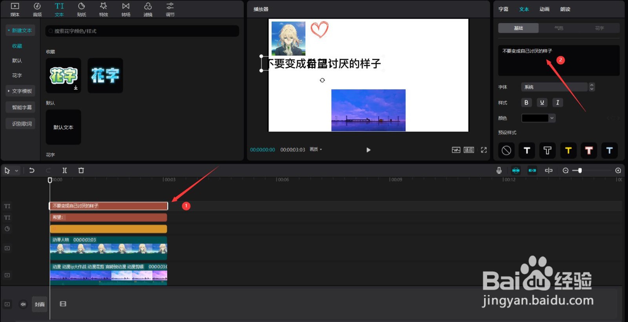This screenshot has height=322, width=628.
Task: Open the text color dropdown arrow
Action: point(552,118)
